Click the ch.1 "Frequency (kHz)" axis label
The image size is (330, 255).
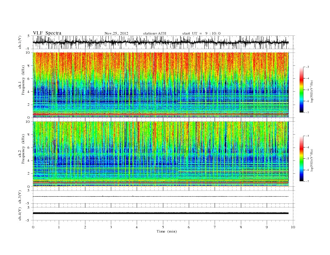[23, 80]
